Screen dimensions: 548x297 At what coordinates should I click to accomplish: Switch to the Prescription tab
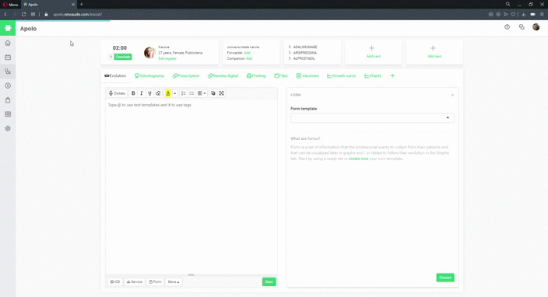(x=186, y=75)
